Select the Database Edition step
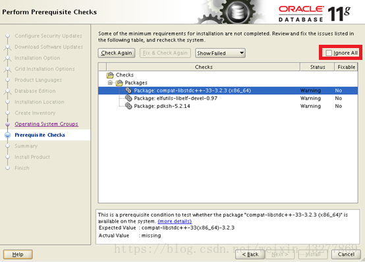The height and width of the screenshot is (262, 365). (35, 91)
